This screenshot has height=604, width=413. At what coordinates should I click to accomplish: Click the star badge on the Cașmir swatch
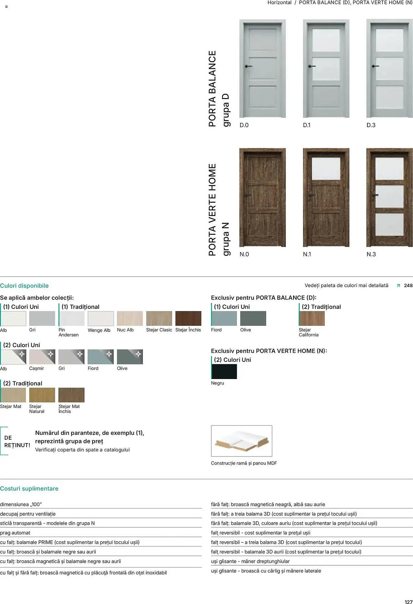point(51,354)
